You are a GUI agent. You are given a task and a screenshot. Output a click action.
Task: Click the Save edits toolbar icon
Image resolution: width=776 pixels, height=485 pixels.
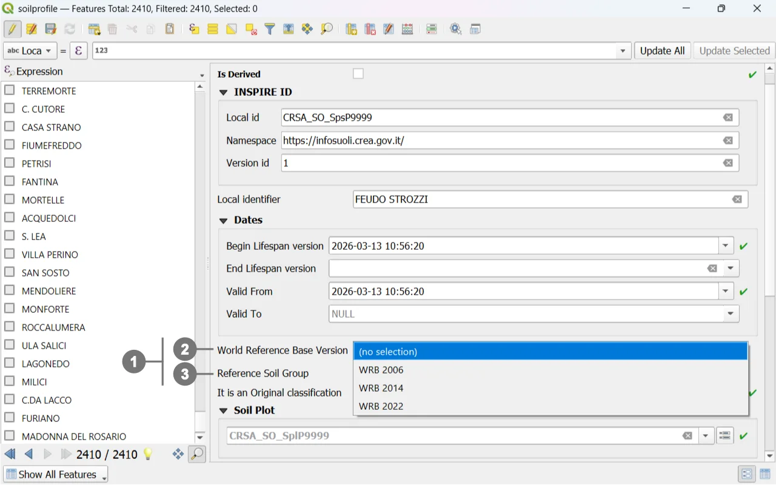pos(50,29)
